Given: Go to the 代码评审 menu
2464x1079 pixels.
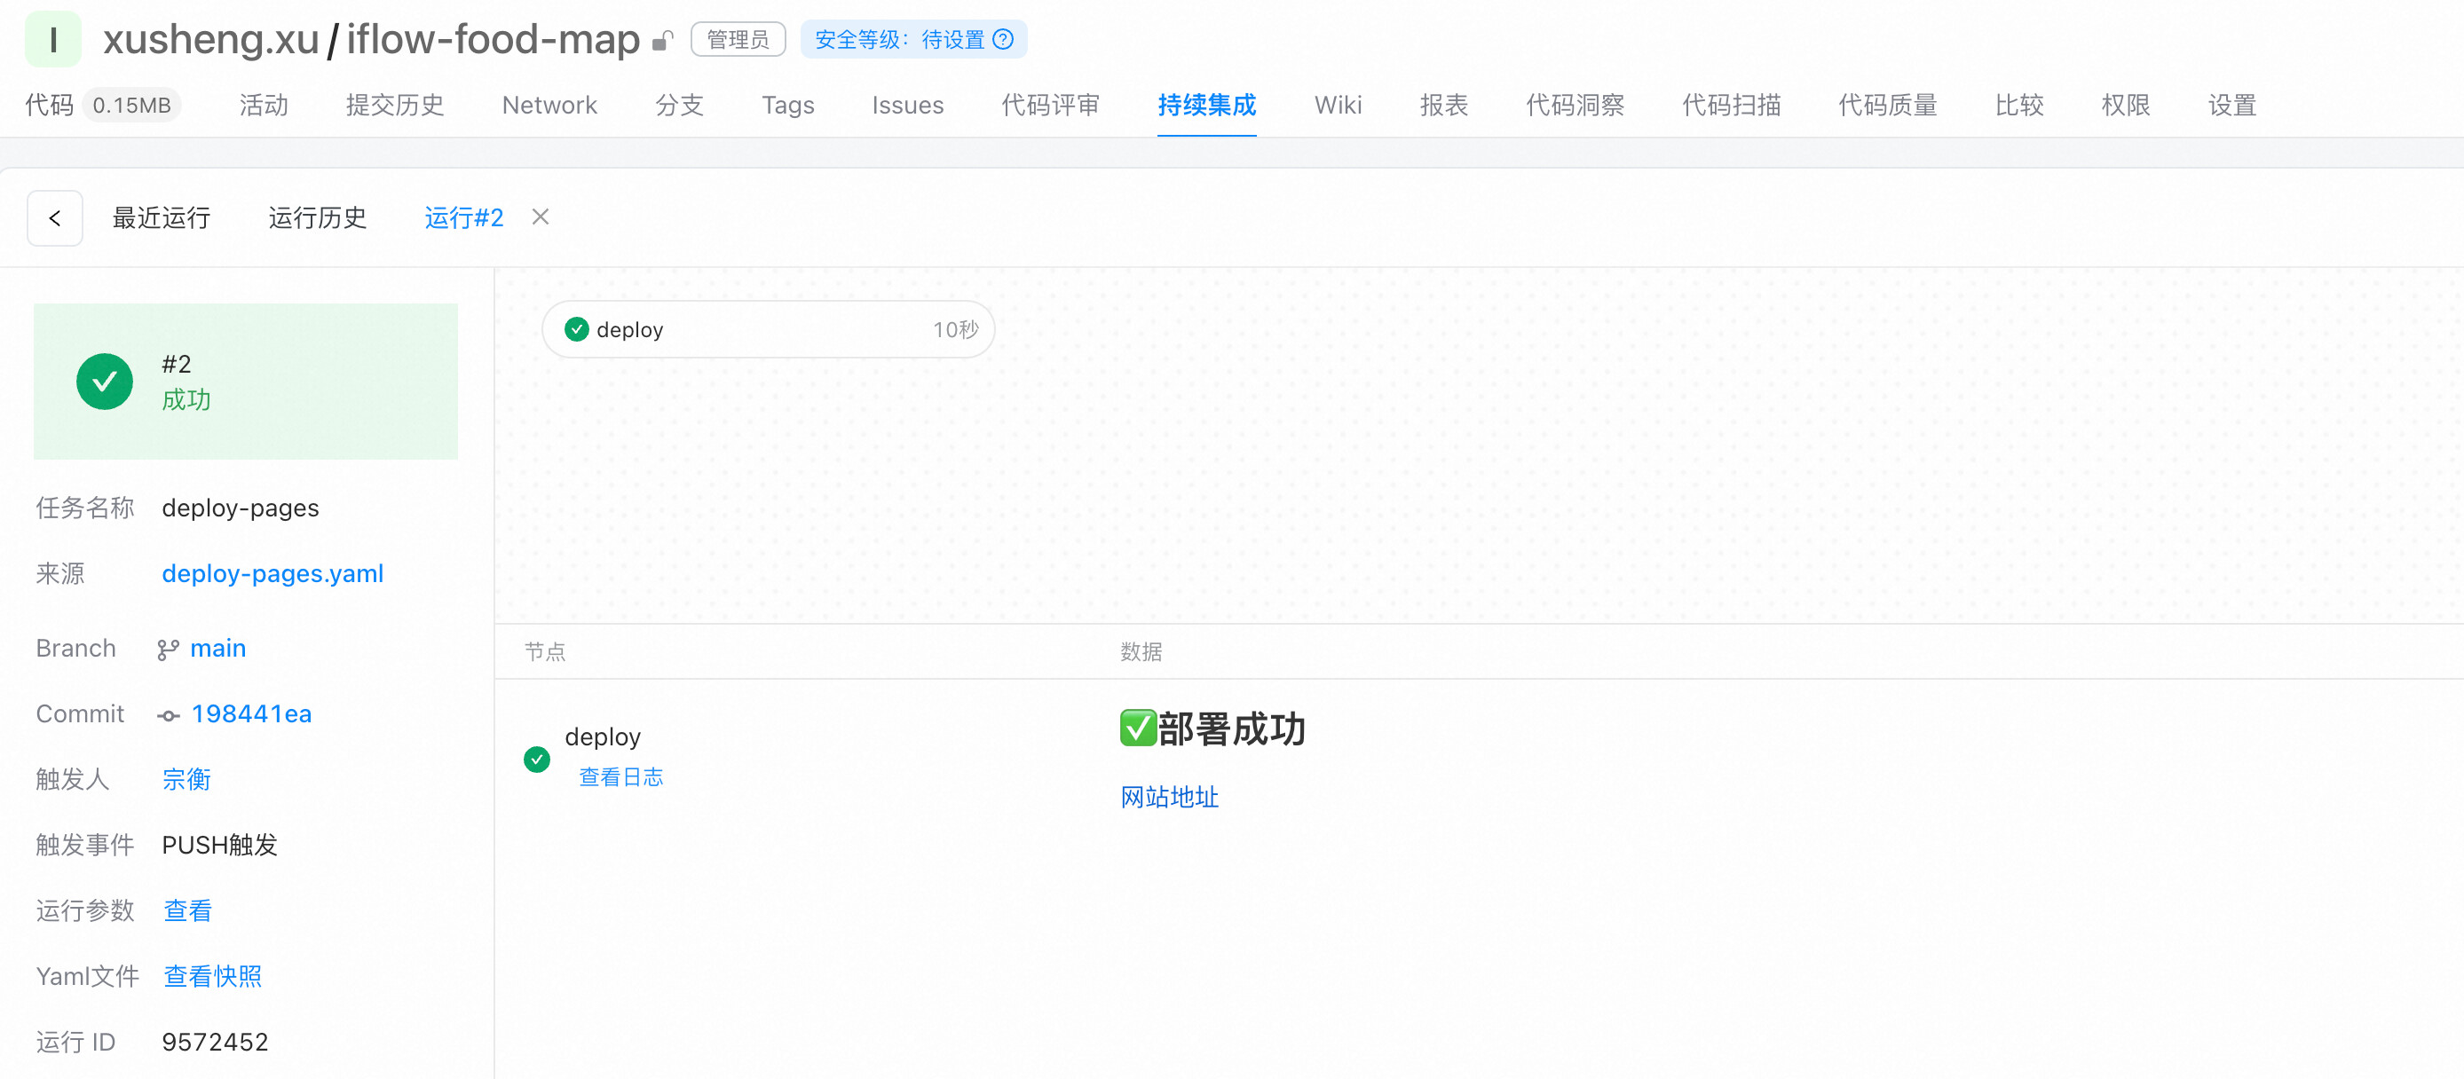Looking at the screenshot, I should (1049, 105).
